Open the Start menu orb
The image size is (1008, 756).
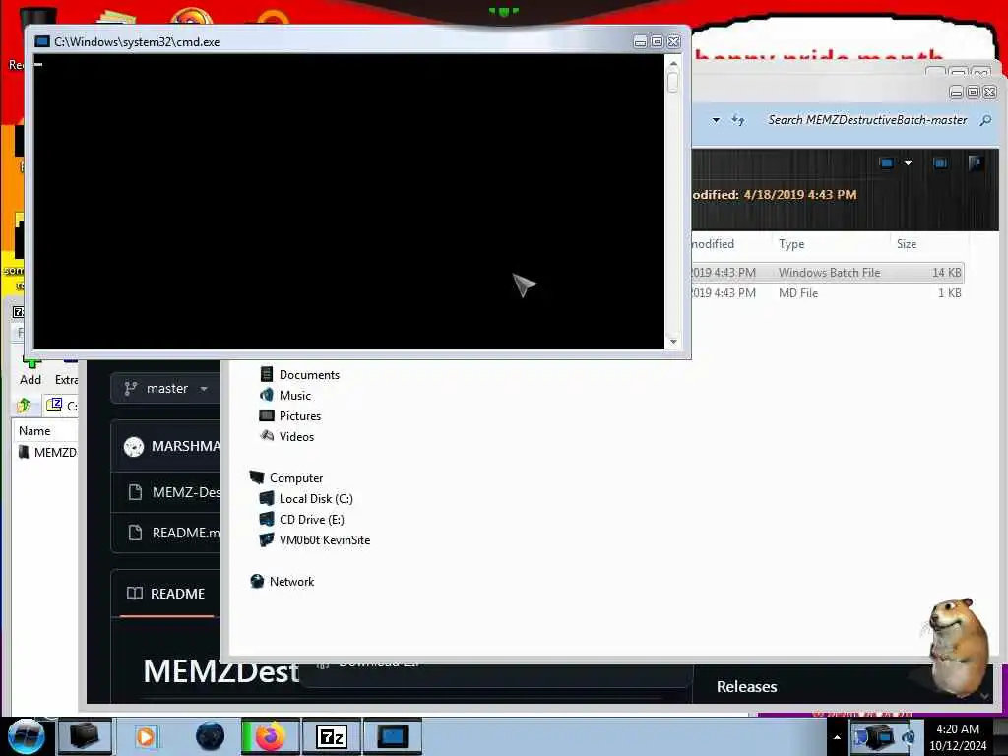[x=26, y=736]
